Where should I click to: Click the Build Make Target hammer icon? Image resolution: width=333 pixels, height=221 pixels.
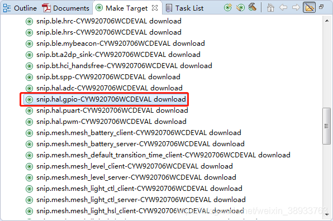[x=253, y=7]
